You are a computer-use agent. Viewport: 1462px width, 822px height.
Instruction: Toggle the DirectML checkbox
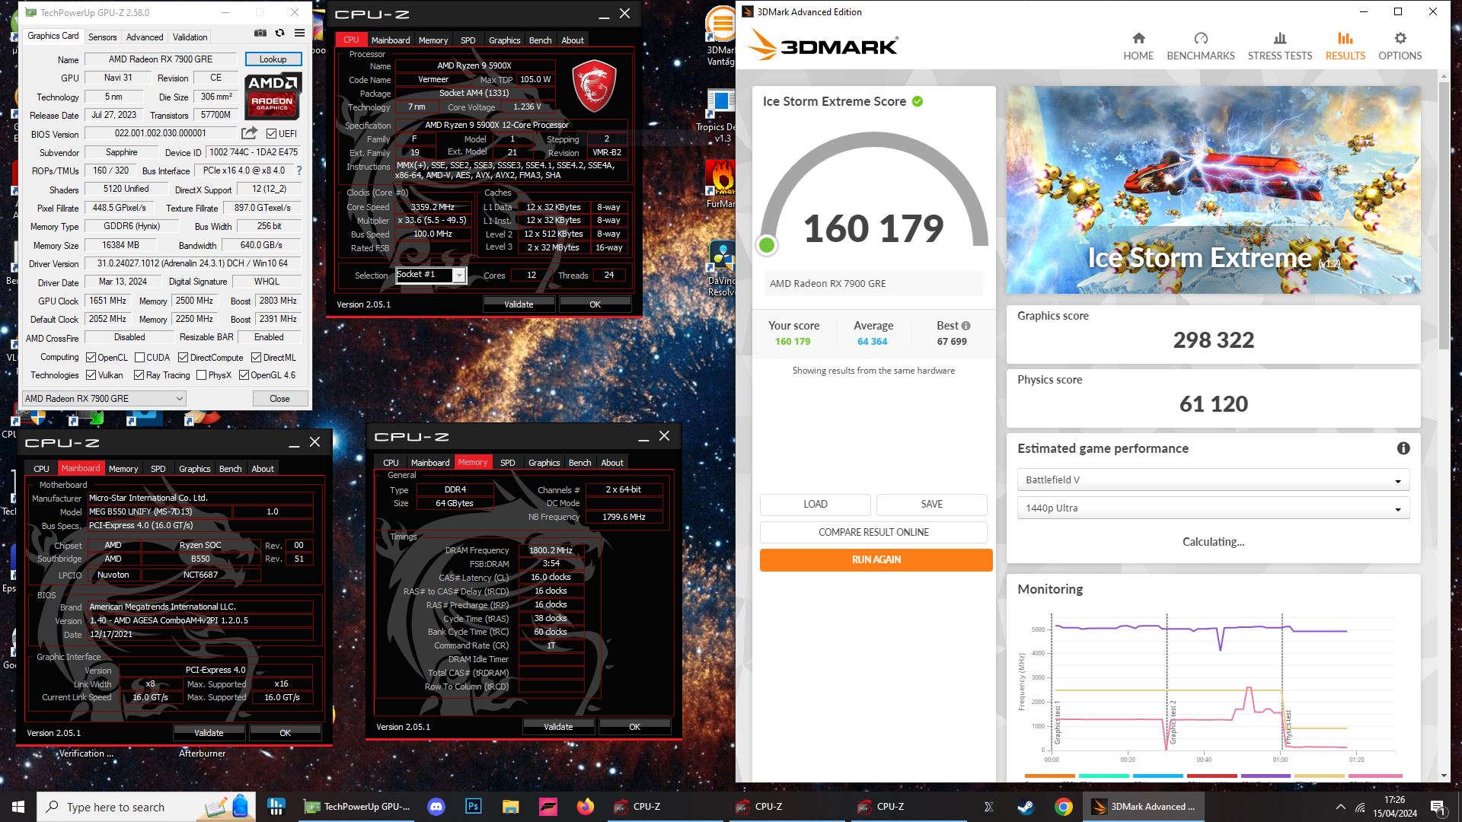pyautogui.click(x=256, y=358)
